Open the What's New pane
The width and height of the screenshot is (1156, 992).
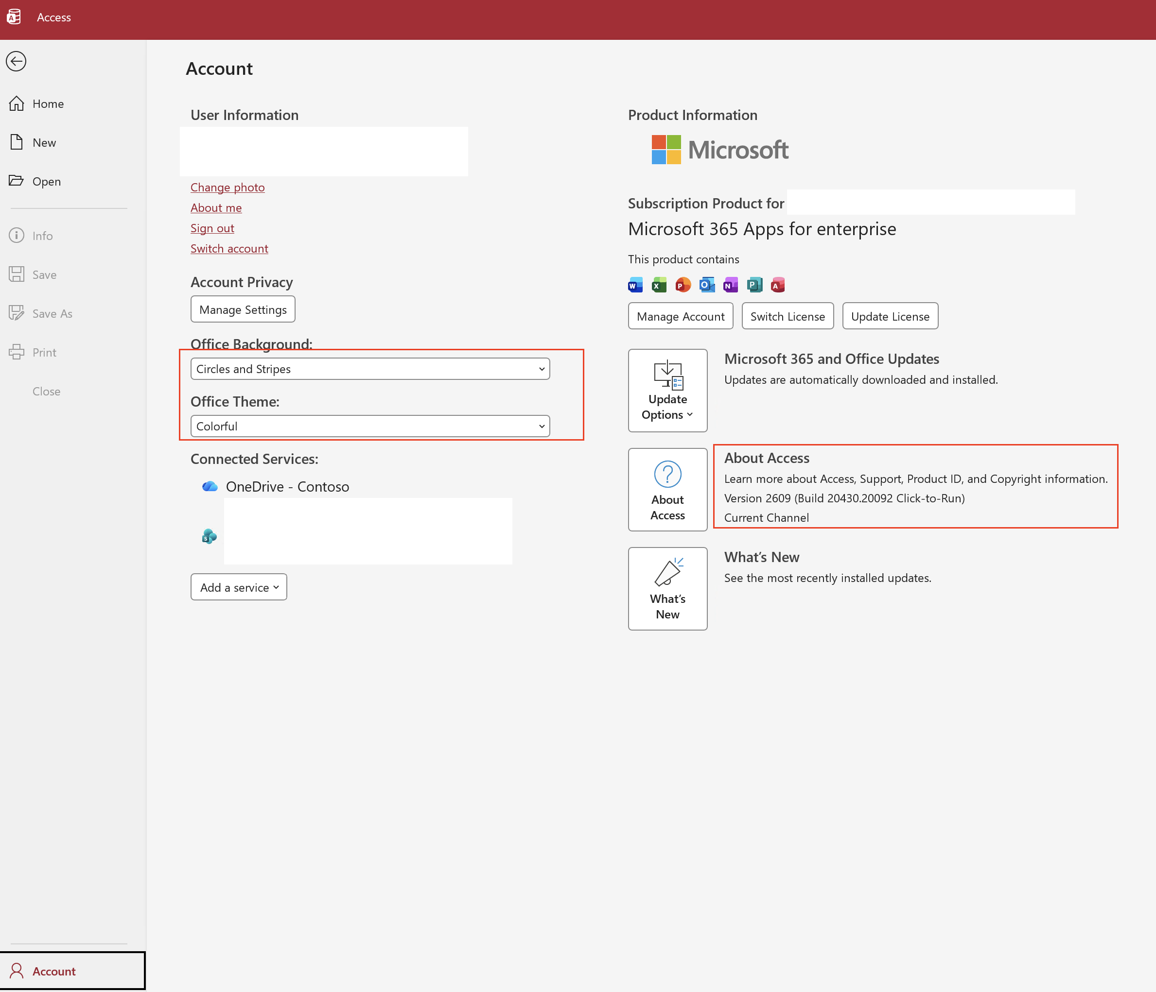667,589
